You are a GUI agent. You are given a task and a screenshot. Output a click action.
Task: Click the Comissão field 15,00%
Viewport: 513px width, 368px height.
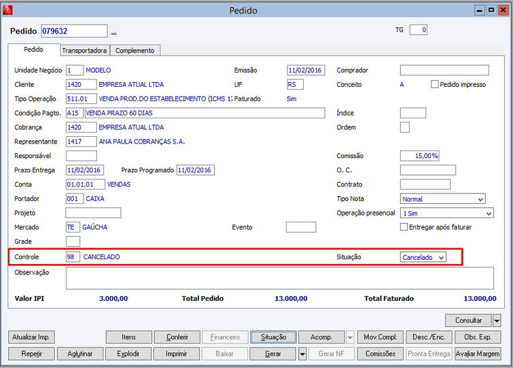pos(419,156)
